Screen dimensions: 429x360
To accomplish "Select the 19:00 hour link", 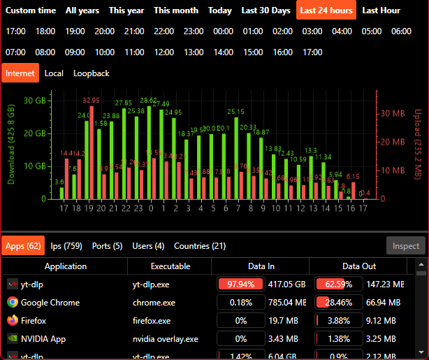I will (75, 31).
